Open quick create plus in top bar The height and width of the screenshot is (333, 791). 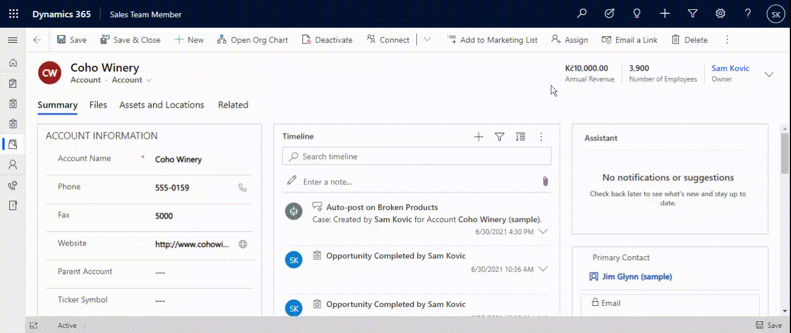(x=665, y=14)
